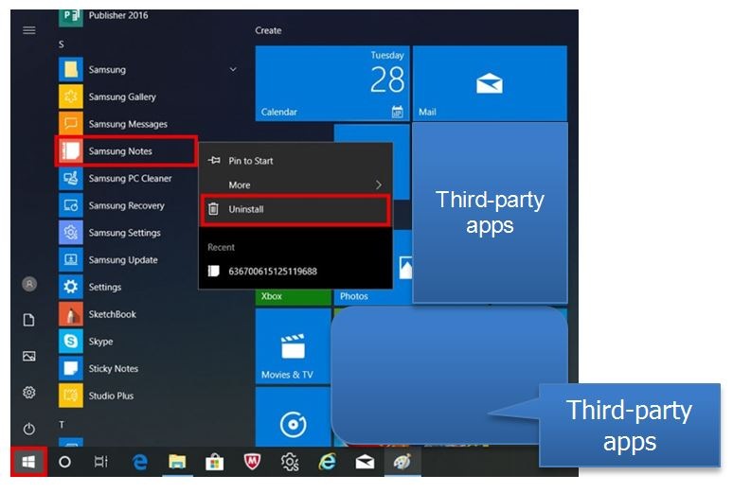Open Microsoft Store from the taskbar
Image resolution: width=733 pixels, height=493 pixels.
[215, 462]
